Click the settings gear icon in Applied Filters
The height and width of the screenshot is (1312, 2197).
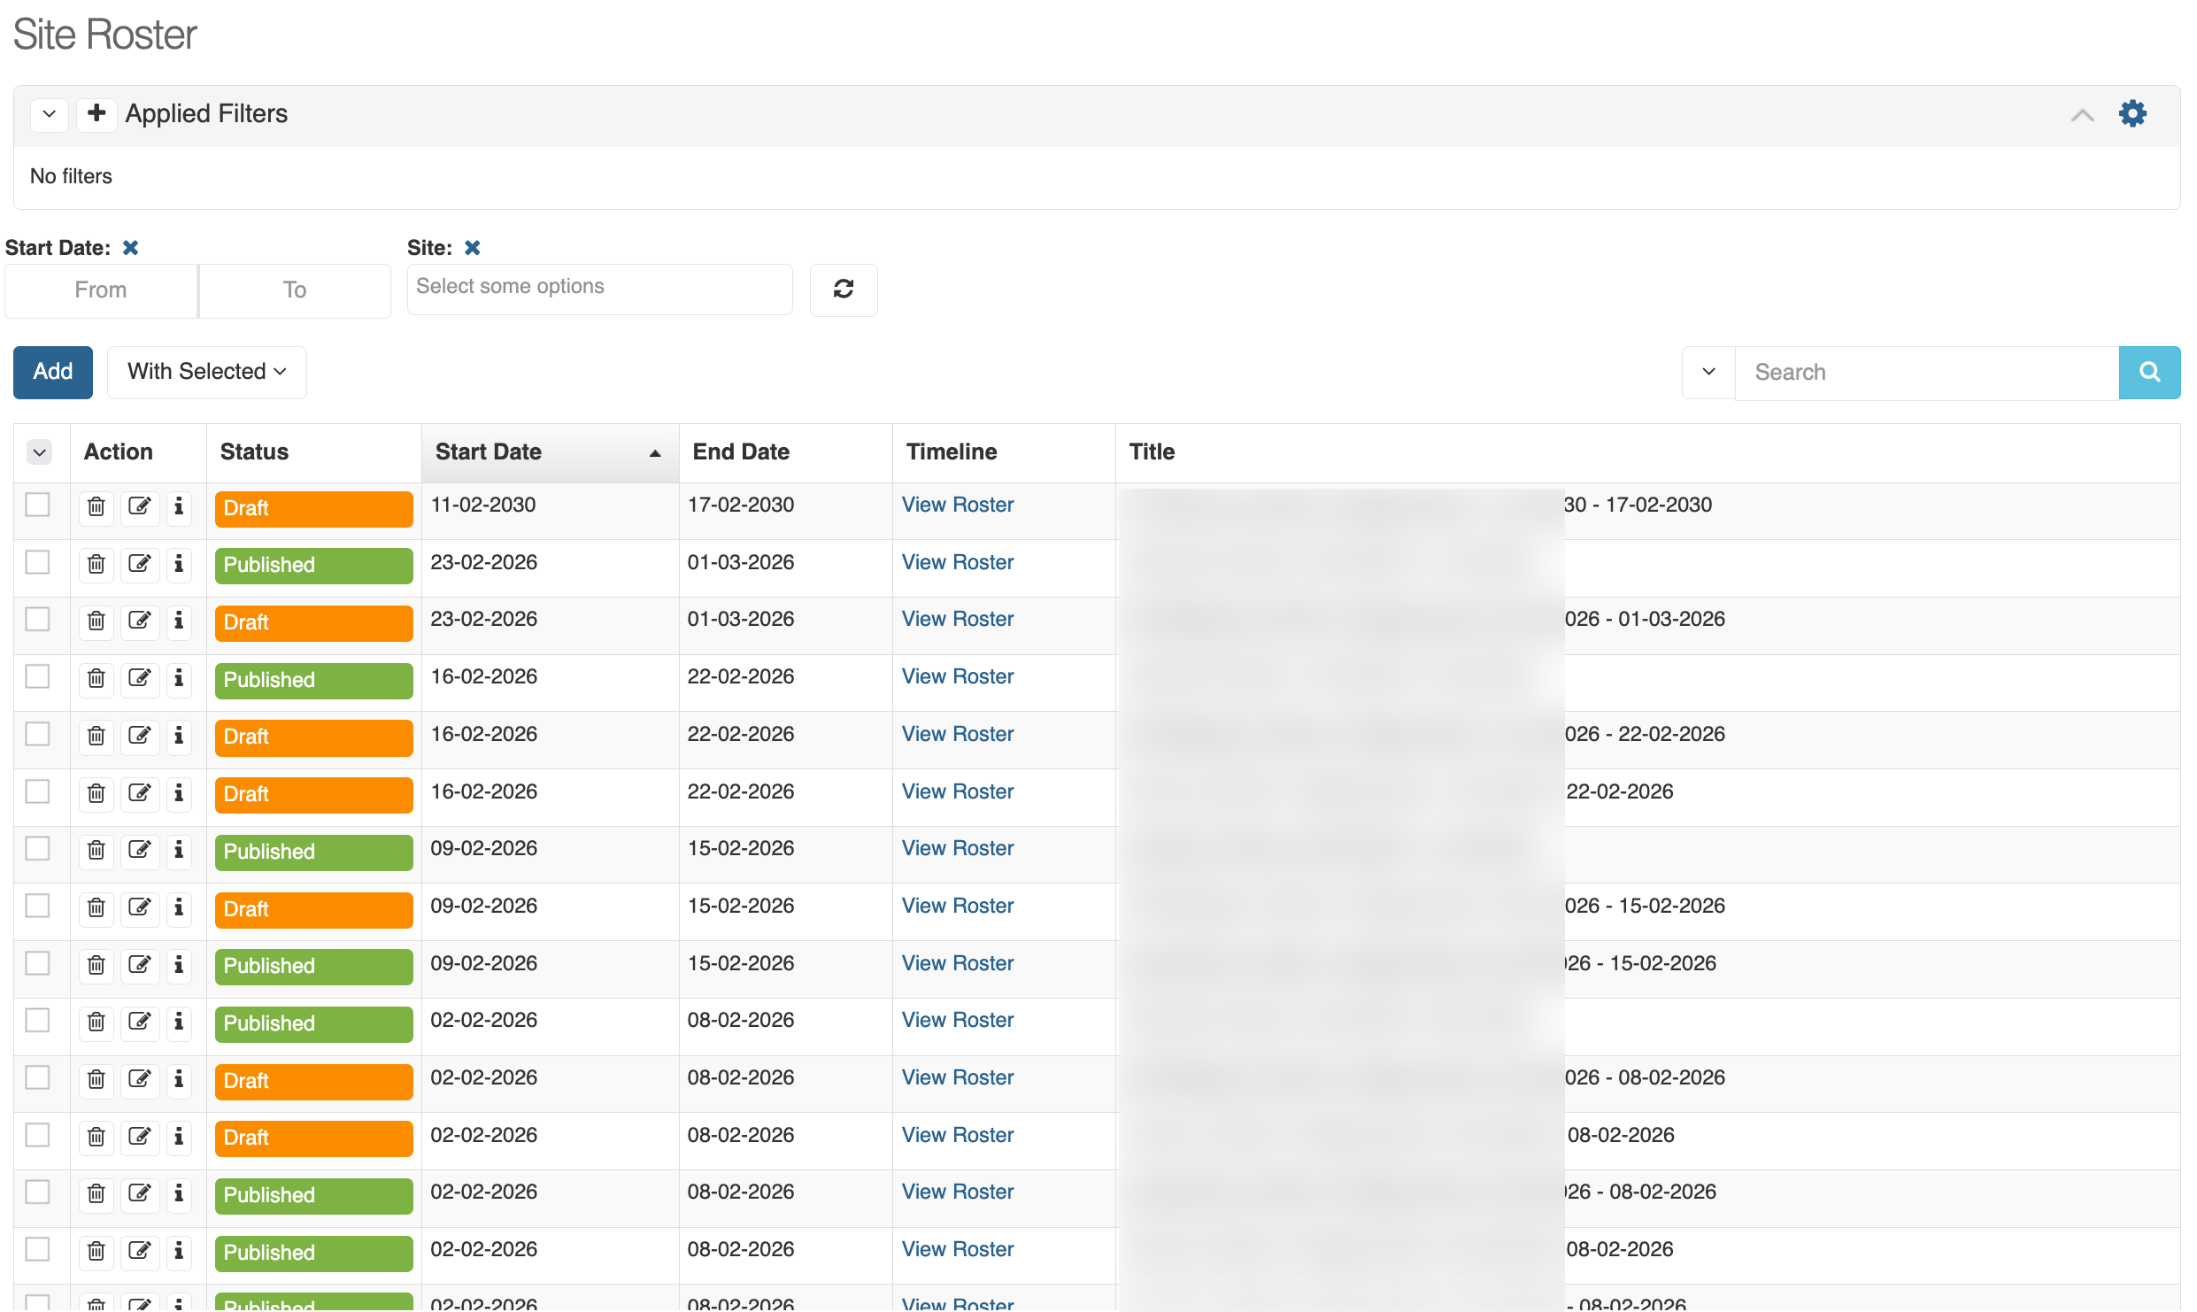coord(2132,113)
